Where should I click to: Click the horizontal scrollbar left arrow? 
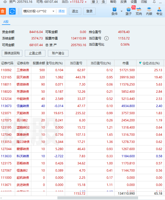click(x=1, y=198)
